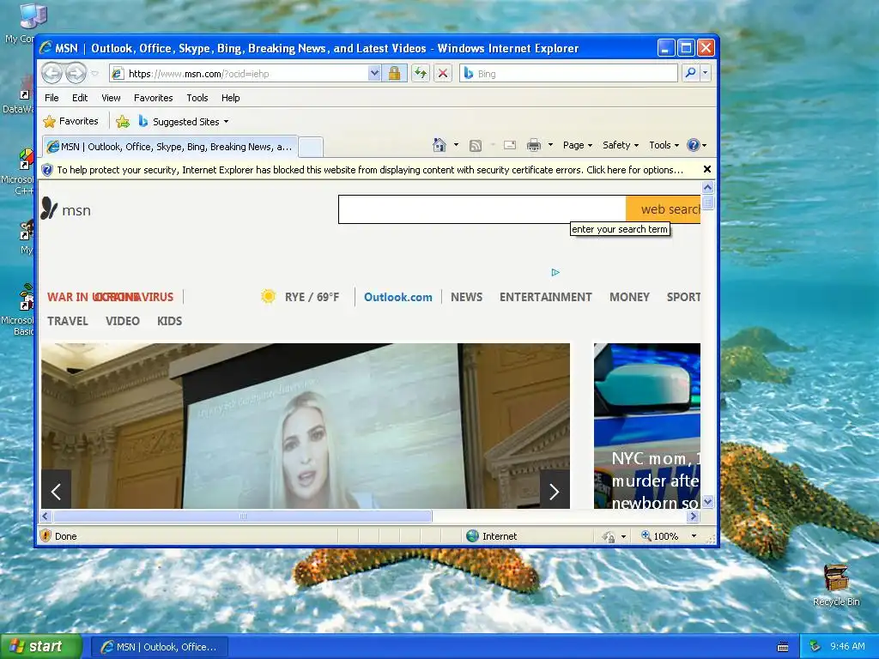Screen dimensions: 879x659
Task: Refresh the page with green arrows icon
Action: point(421,74)
